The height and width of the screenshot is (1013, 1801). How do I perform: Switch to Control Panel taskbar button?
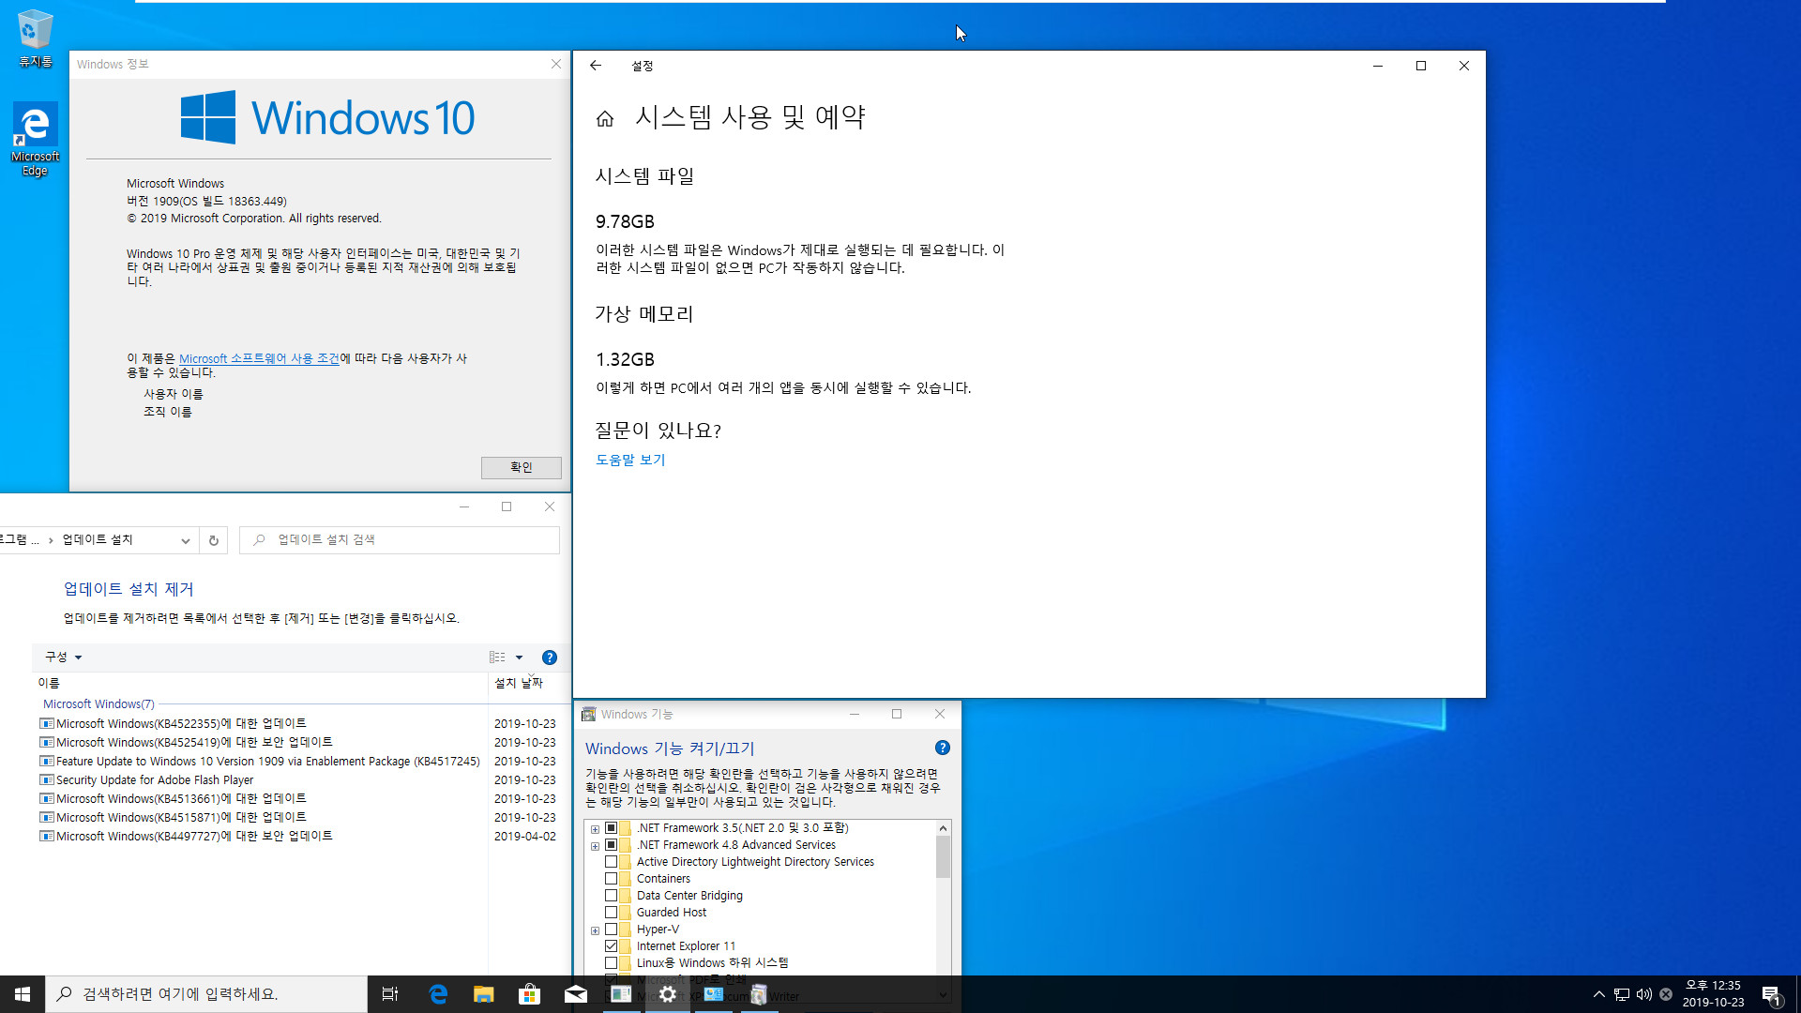coord(714,994)
